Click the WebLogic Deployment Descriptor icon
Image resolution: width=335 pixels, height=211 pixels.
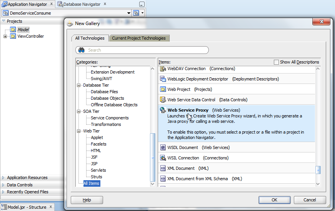163,79
